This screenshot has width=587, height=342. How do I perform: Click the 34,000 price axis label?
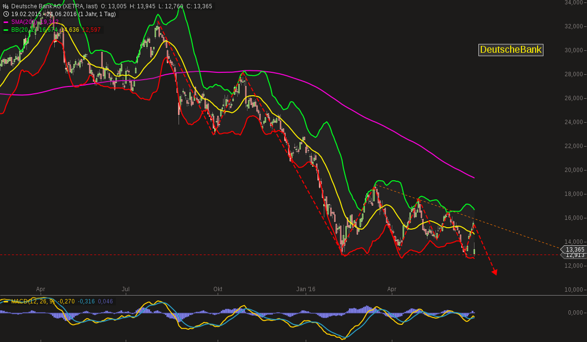click(574, 2)
